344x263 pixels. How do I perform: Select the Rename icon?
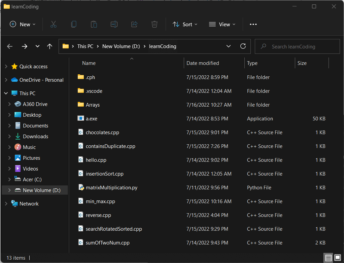coord(114,24)
